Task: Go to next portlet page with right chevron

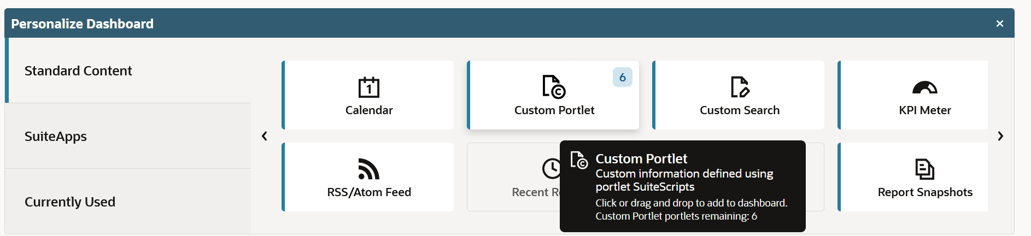Action: pyautogui.click(x=1000, y=136)
